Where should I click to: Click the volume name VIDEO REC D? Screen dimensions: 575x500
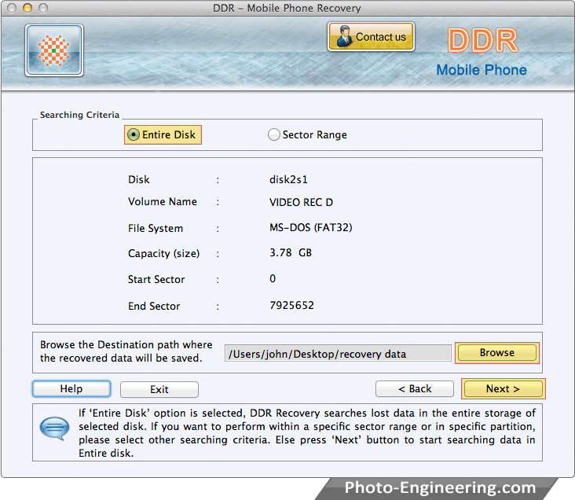click(x=301, y=202)
